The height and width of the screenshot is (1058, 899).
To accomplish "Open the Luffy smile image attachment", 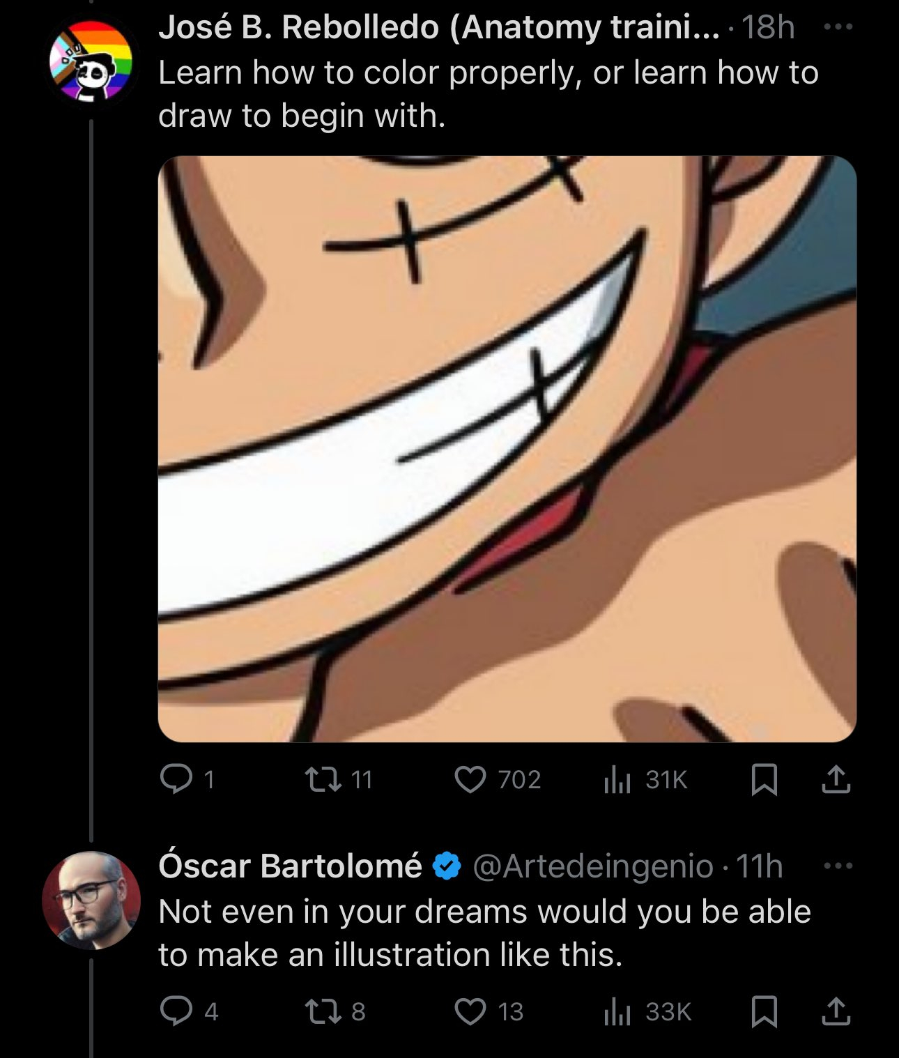I will [x=507, y=449].
